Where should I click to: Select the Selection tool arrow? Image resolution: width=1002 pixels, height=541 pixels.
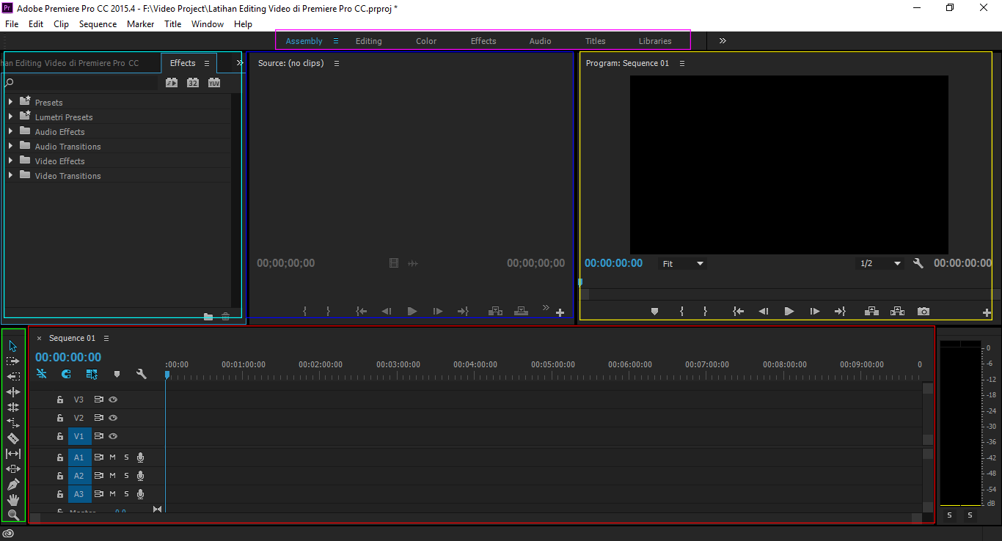coord(13,346)
